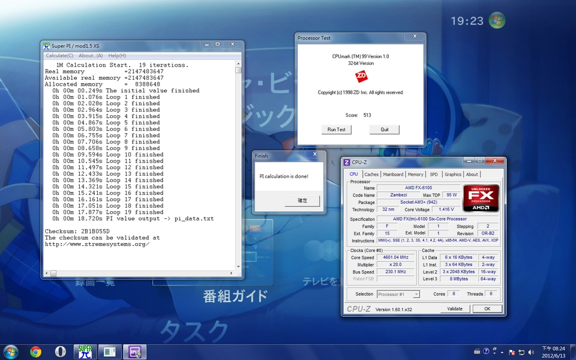Click the Checksum: 2B1B055D line
Screen dimensions: 576x360
[77, 232]
